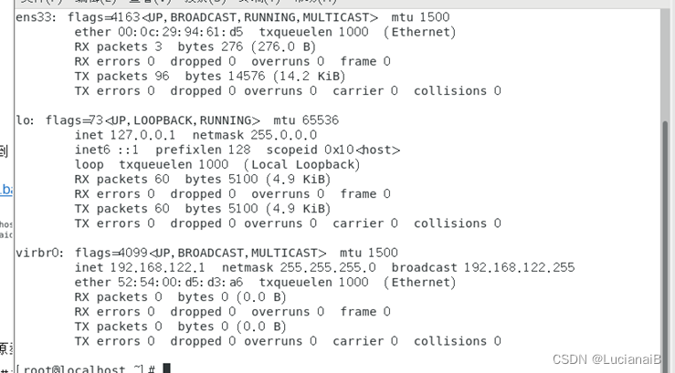Click the lo interface name
This screenshot has width=675, height=373.
[x=23, y=120]
